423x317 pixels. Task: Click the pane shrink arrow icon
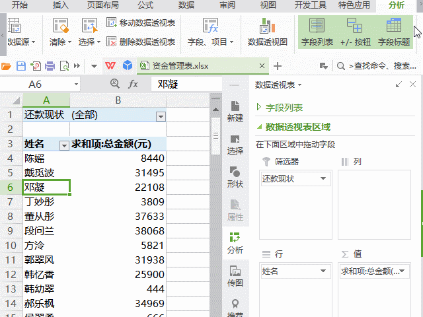[x=399, y=85]
